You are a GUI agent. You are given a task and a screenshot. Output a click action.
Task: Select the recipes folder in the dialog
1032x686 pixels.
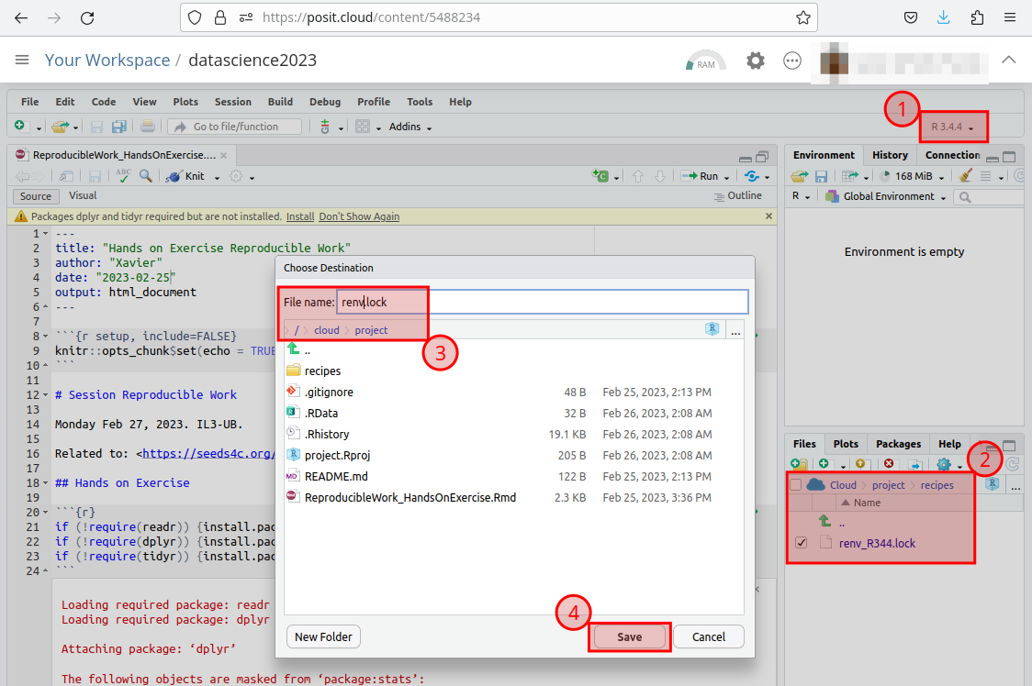322,371
